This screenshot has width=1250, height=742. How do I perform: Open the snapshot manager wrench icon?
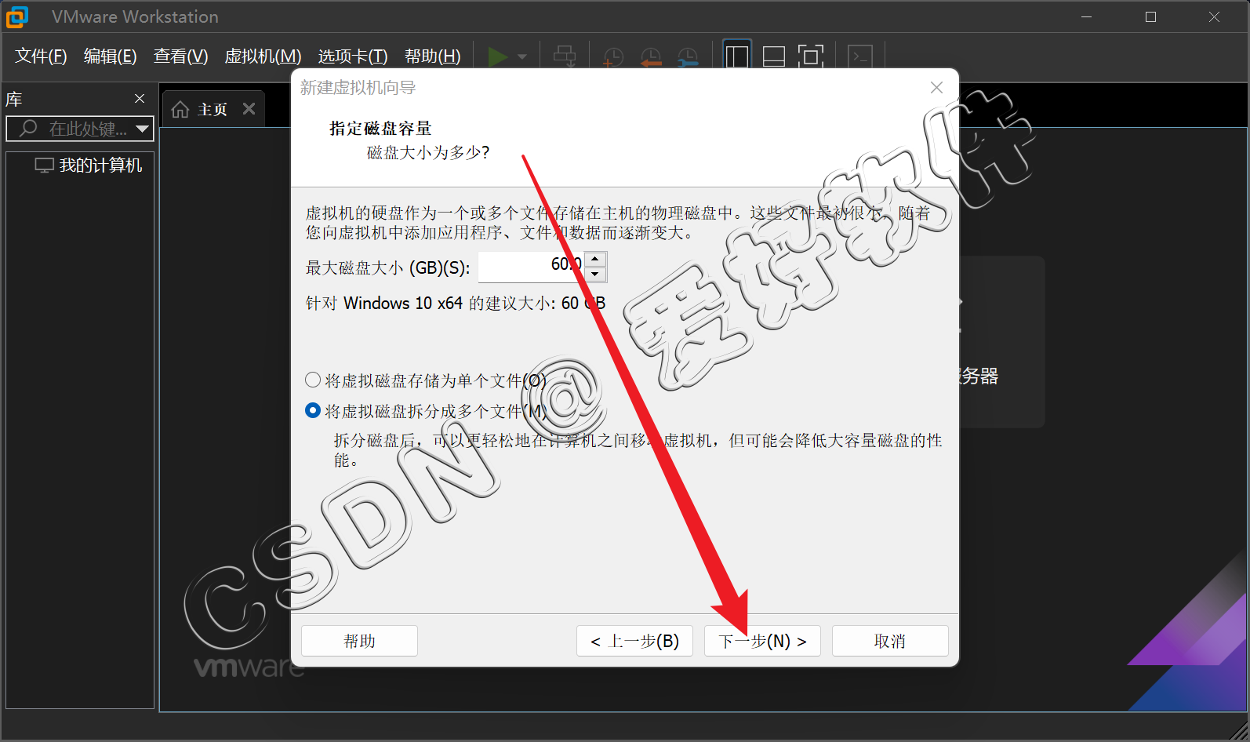688,56
